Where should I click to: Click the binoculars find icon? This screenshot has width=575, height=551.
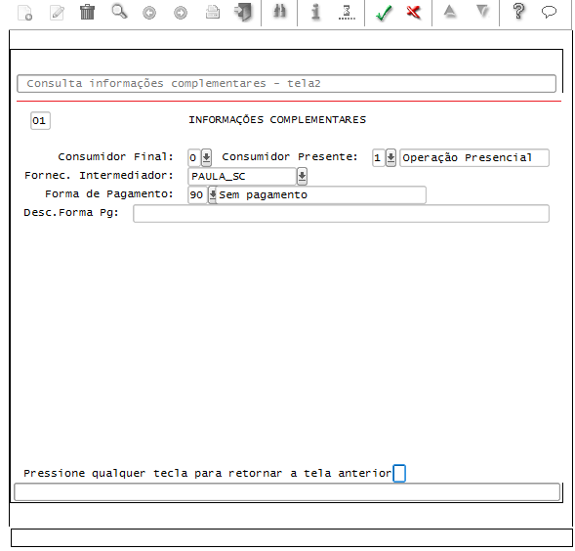tap(279, 12)
